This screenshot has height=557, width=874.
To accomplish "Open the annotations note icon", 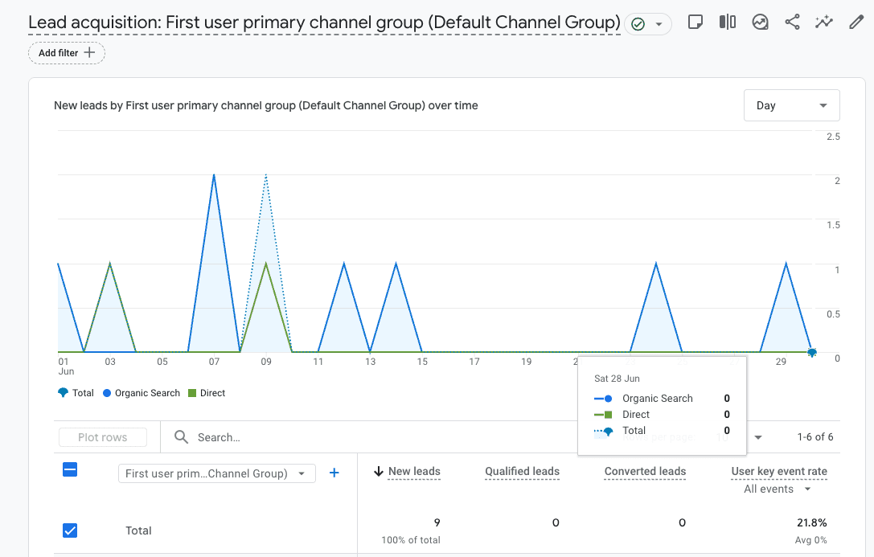I will coord(696,23).
